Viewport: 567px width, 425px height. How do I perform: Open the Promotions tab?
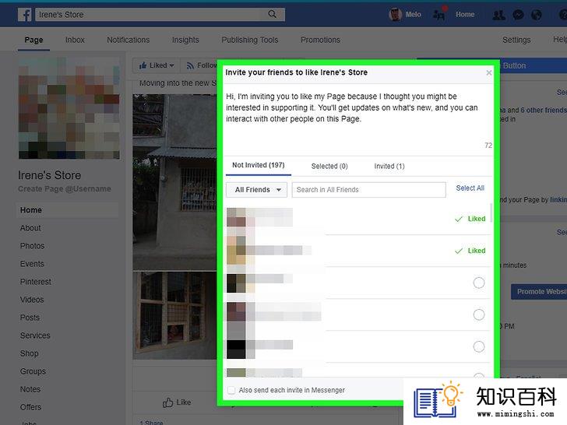[x=320, y=40]
